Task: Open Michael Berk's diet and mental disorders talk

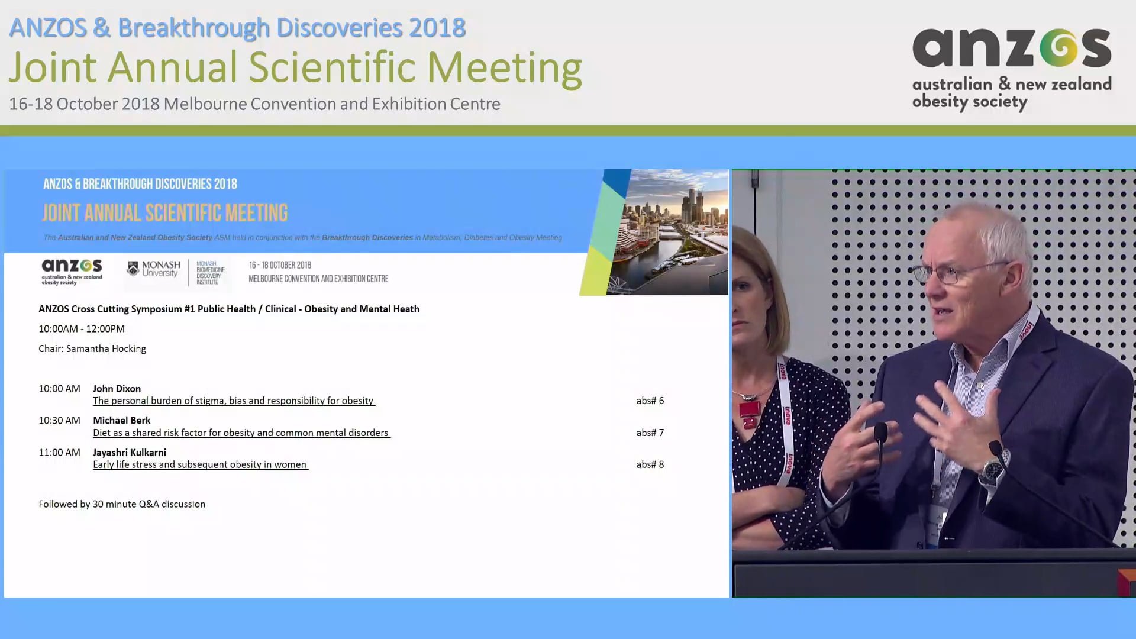Action: pos(241,433)
